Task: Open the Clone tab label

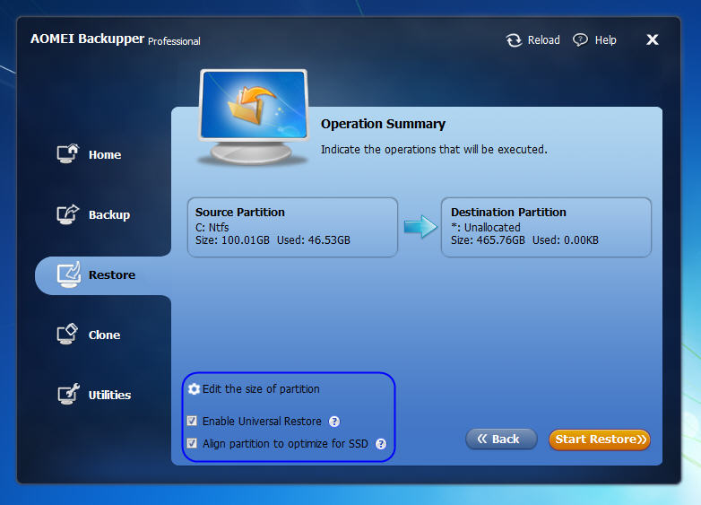Action: pyautogui.click(x=104, y=335)
